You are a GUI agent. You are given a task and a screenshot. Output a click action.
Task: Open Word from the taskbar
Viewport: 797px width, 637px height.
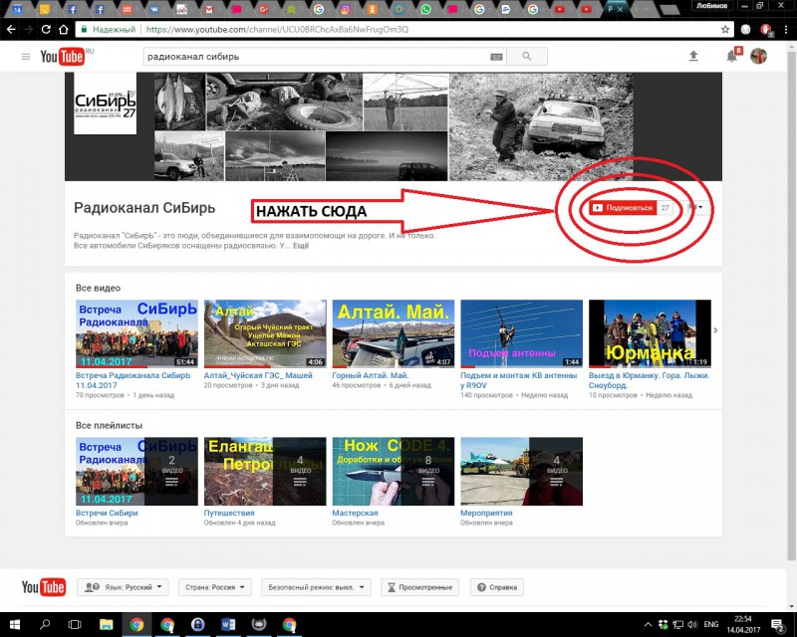click(x=228, y=624)
